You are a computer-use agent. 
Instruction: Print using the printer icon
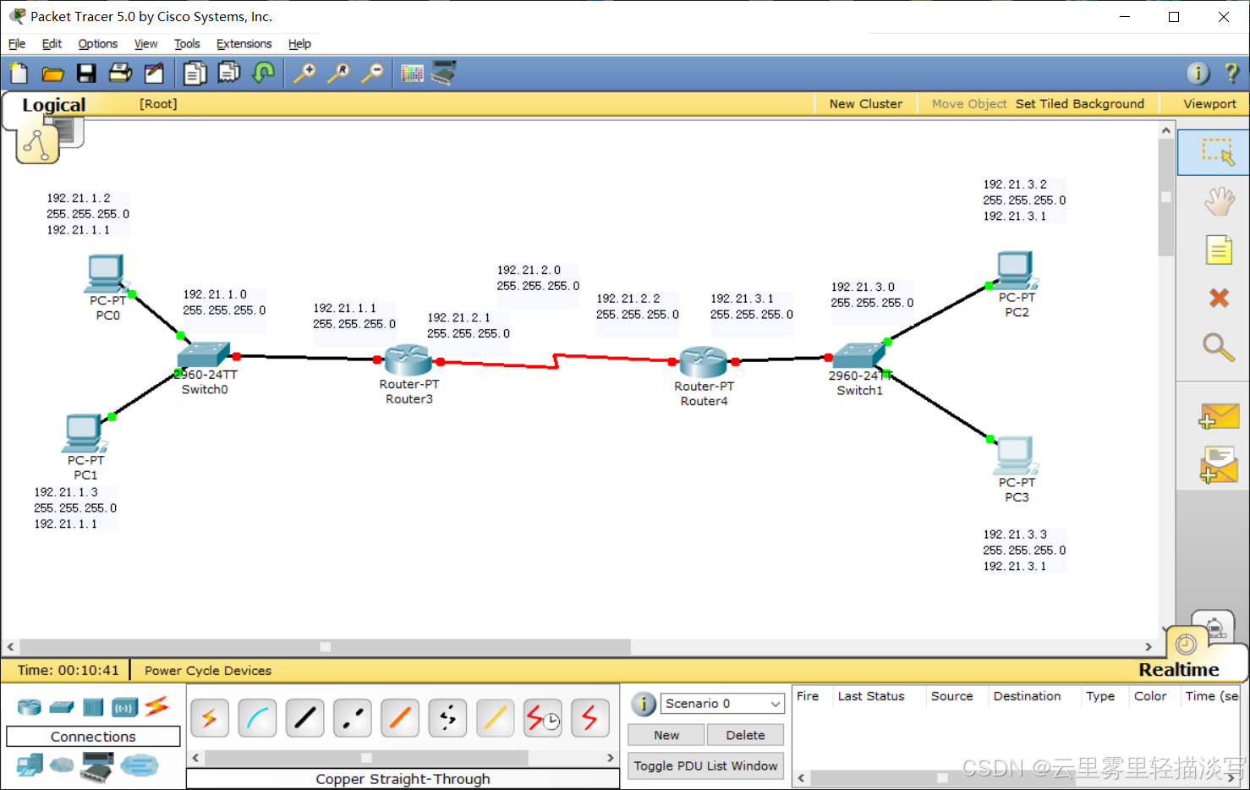[120, 74]
